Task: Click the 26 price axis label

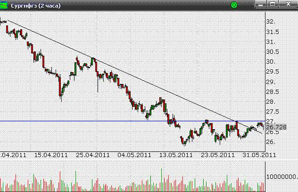Action: [x=270, y=142]
